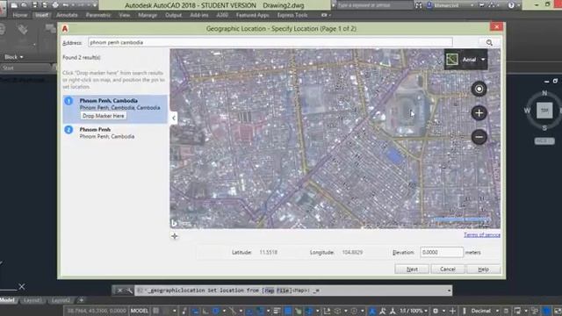
Task: Toggle lineweight display in status bar
Action: pos(277,311)
